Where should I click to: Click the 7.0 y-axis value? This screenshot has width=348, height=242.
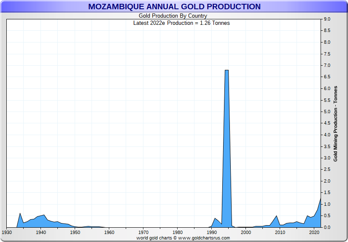tap(327, 66)
